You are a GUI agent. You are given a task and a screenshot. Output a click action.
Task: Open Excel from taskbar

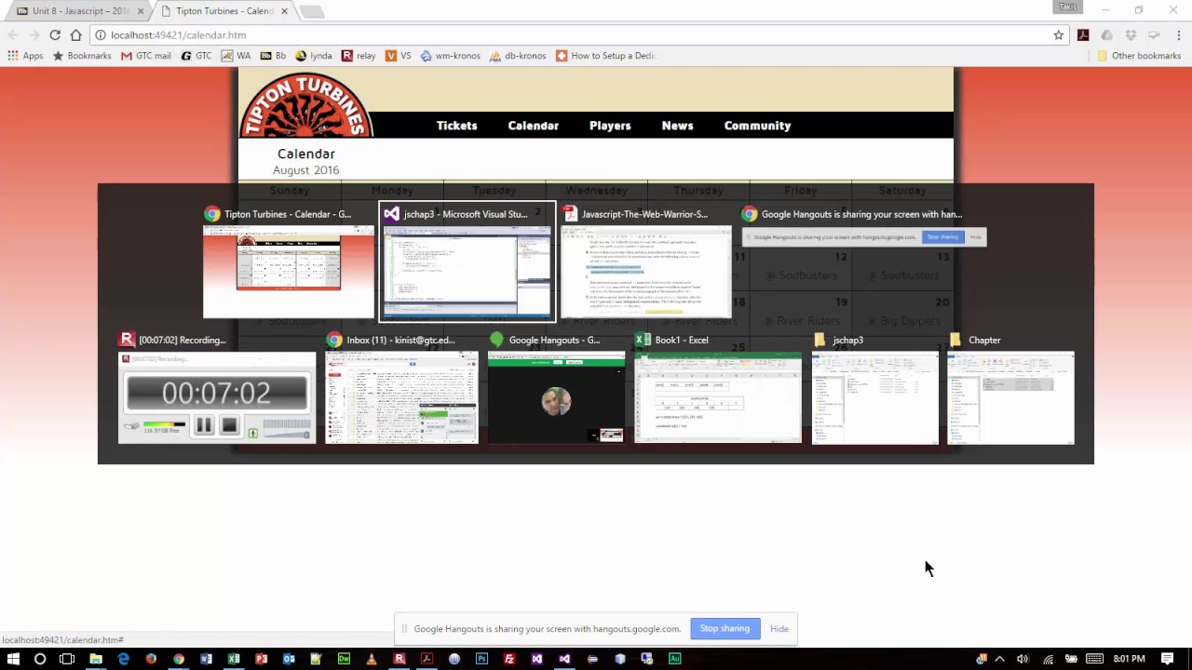tap(234, 659)
